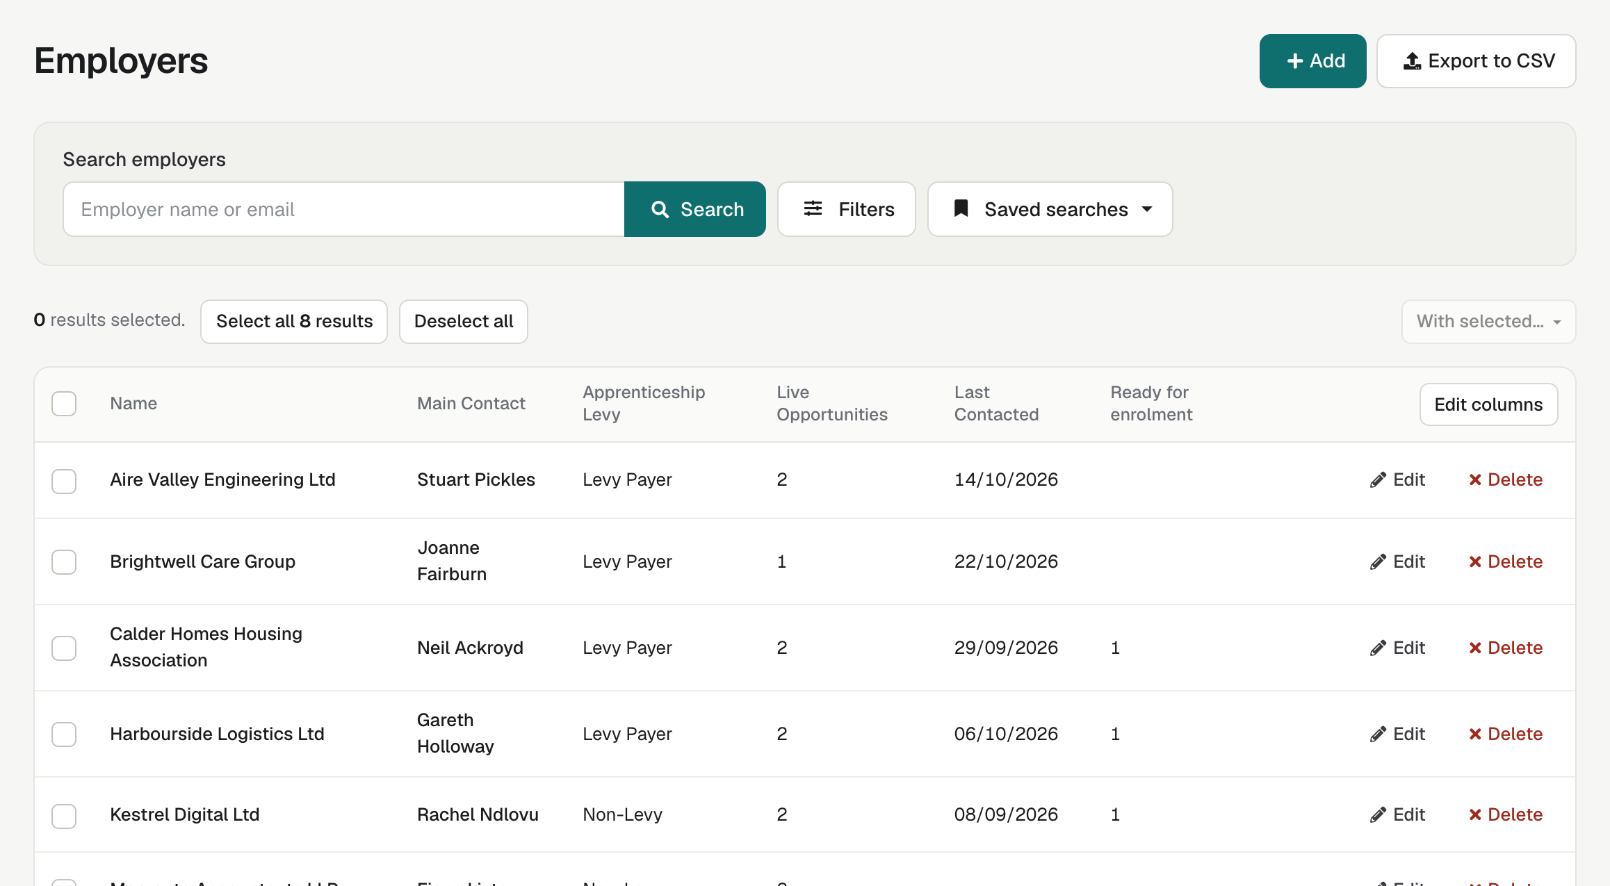1610x886 pixels.
Task: Click contact name Rachel Ndlovu
Action: (x=478, y=814)
